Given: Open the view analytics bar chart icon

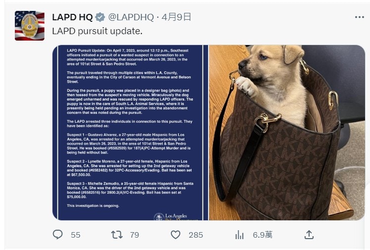Looking at the screenshot, I should [x=239, y=235].
